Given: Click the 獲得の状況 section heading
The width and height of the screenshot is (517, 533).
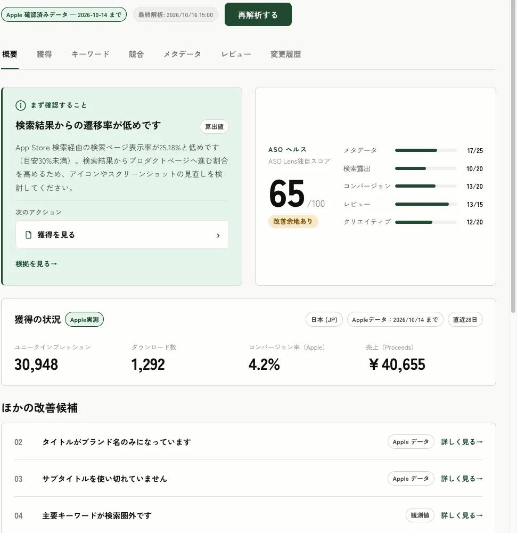Looking at the screenshot, I should pos(37,319).
